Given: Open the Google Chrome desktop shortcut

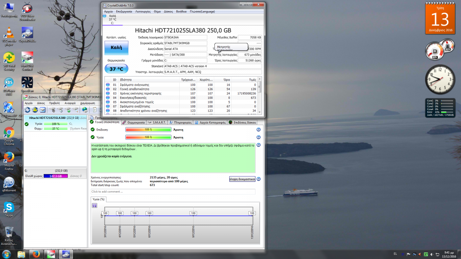Looking at the screenshot, I should click(x=9, y=136).
